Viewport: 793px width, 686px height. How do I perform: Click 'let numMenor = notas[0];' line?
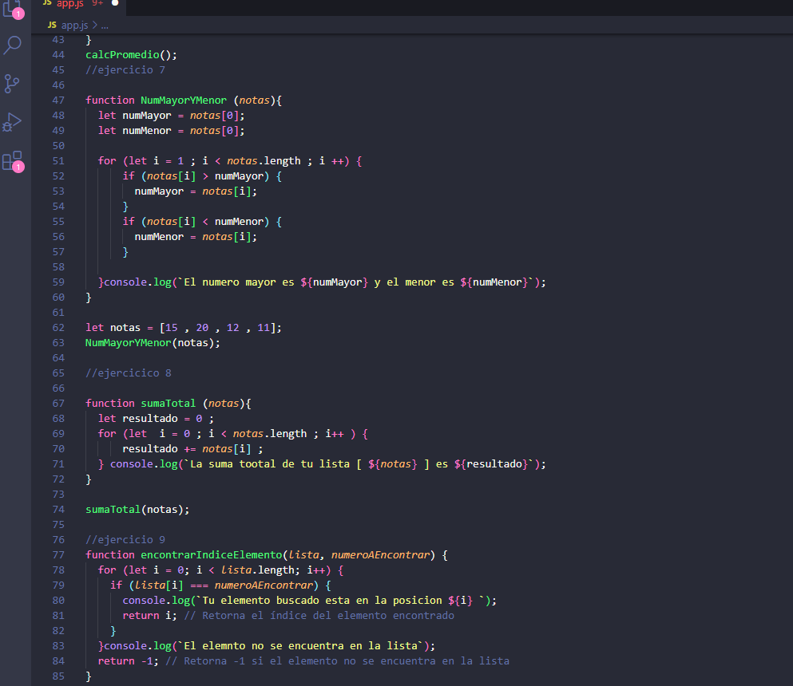[171, 130]
